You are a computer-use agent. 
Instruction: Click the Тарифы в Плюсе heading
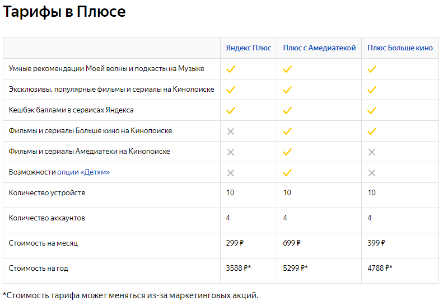coord(64,12)
